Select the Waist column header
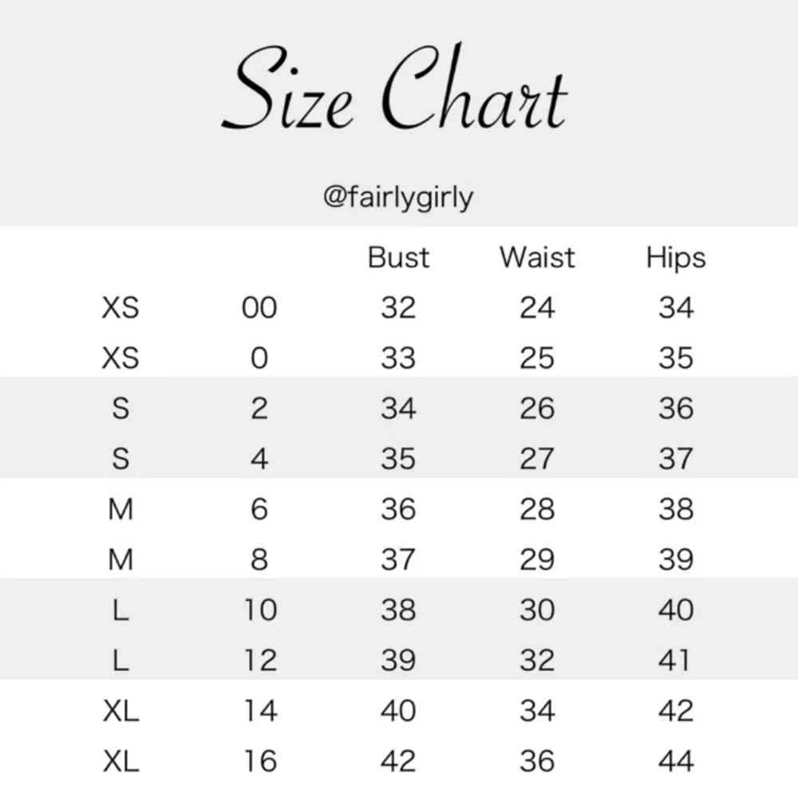Viewport: 798px width, 798px height. tap(537, 258)
